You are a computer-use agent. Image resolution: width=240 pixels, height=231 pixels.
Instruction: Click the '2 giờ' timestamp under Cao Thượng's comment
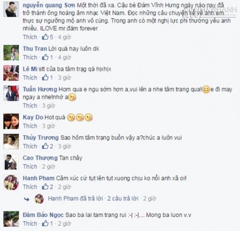pyautogui.click(x=48, y=166)
